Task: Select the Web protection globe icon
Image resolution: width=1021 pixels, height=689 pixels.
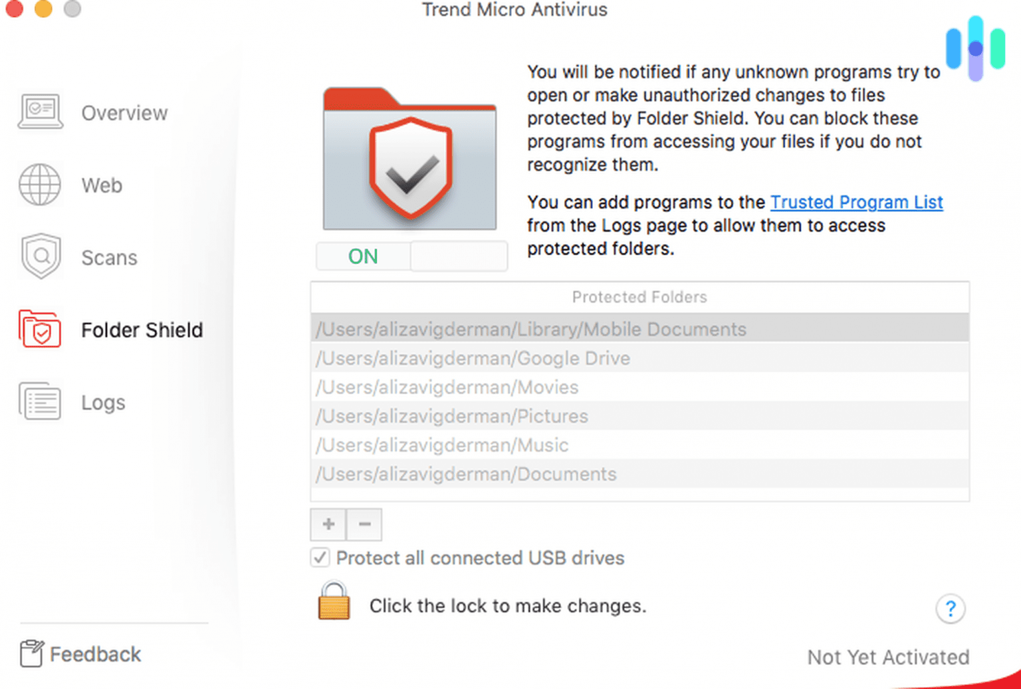Action: click(40, 185)
